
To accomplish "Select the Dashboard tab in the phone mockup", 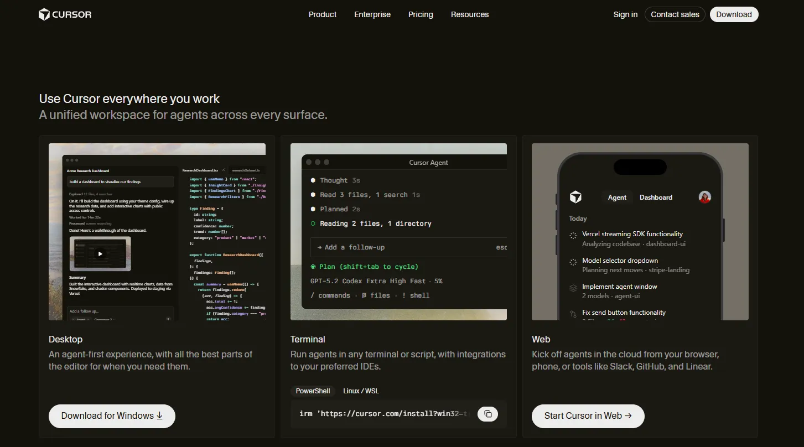I will 656,197.
